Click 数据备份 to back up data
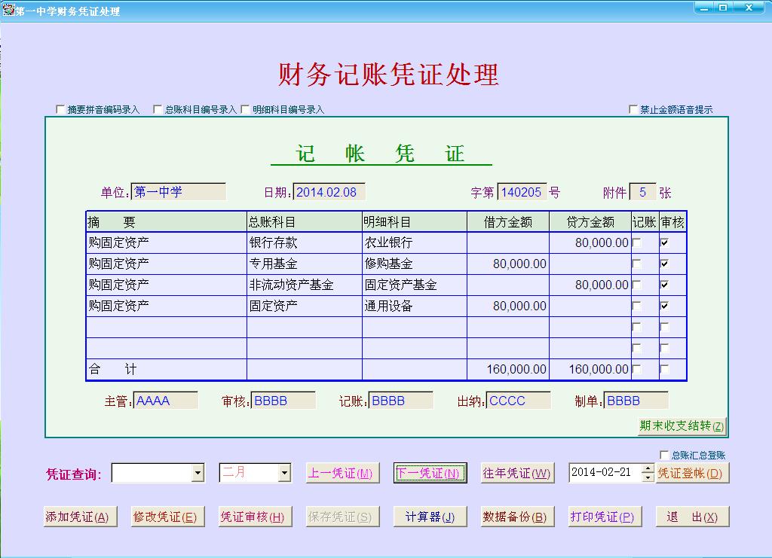This screenshot has height=558, width=772. click(517, 517)
